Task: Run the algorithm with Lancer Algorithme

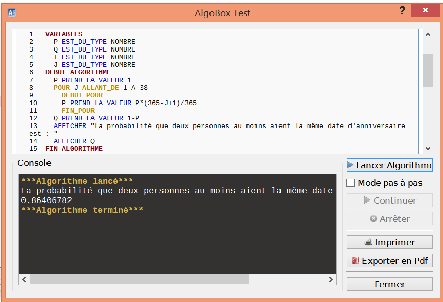Action: tap(389, 165)
